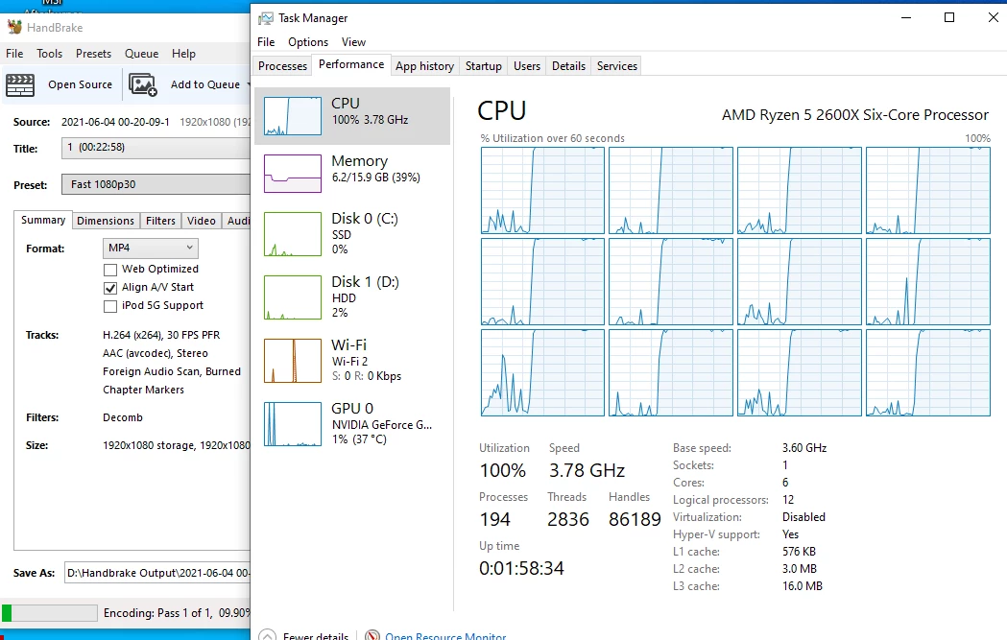This screenshot has width=1007, height=640.
Task: Open the HandBrake Video tab
Action: point(201,221)
